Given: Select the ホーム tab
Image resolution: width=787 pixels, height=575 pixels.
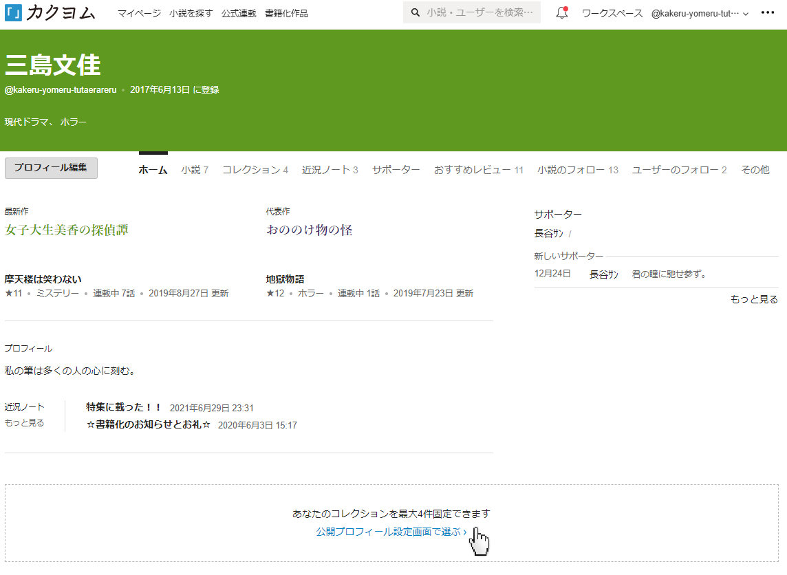Looking at the screenshot, I should (153, 170).
